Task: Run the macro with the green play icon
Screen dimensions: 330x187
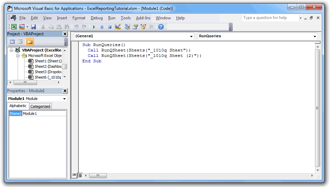Action: [x=94, y=27]
